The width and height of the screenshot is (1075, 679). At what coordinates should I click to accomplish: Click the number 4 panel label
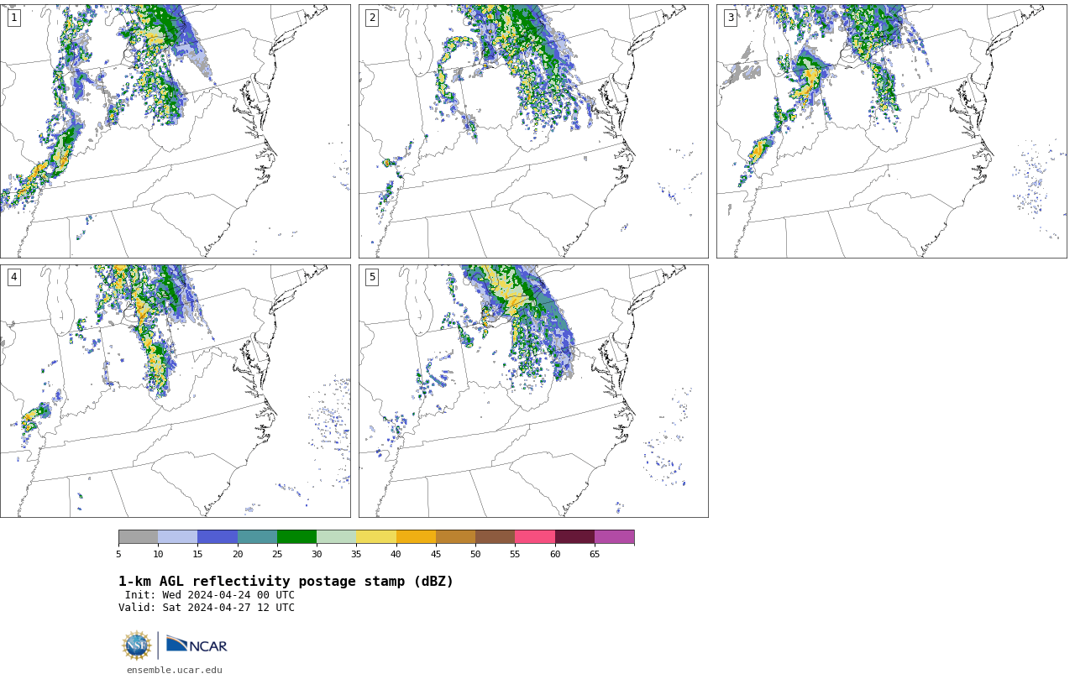click(x=13, y=277)
